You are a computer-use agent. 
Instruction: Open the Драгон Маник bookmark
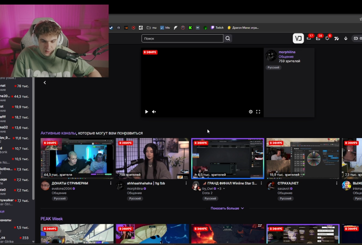point(243,28)
